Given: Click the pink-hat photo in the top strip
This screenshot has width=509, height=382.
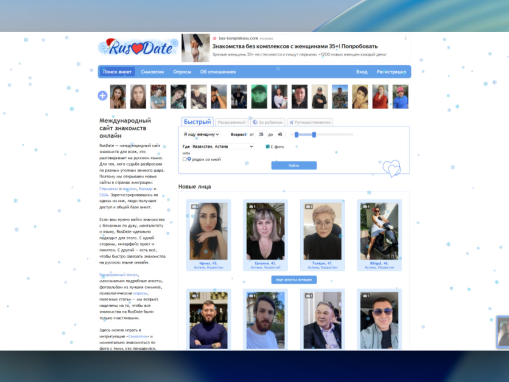Looking at the screenshot, I should [400, 96].
